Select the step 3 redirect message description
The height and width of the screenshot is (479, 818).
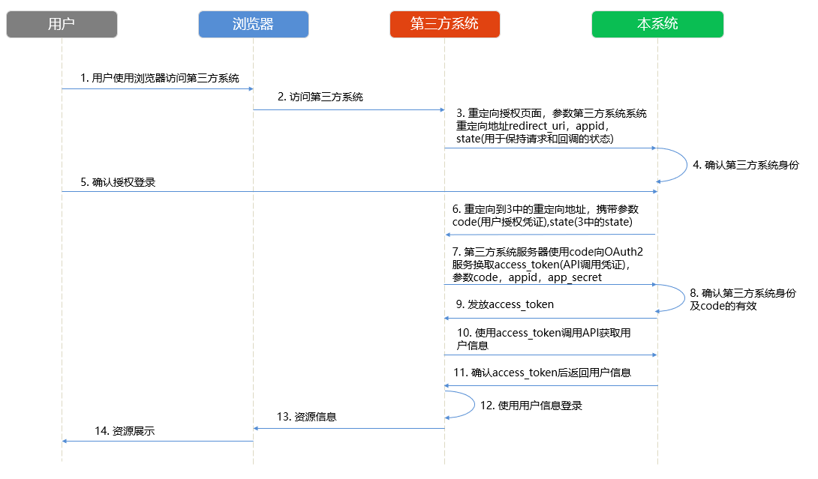pos(548,126)
